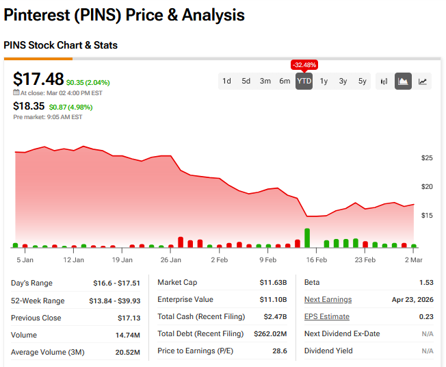446x367 pixels.
Task: Click the Average Volume (3M) value 20.52M
Action: tap(128, 352)
